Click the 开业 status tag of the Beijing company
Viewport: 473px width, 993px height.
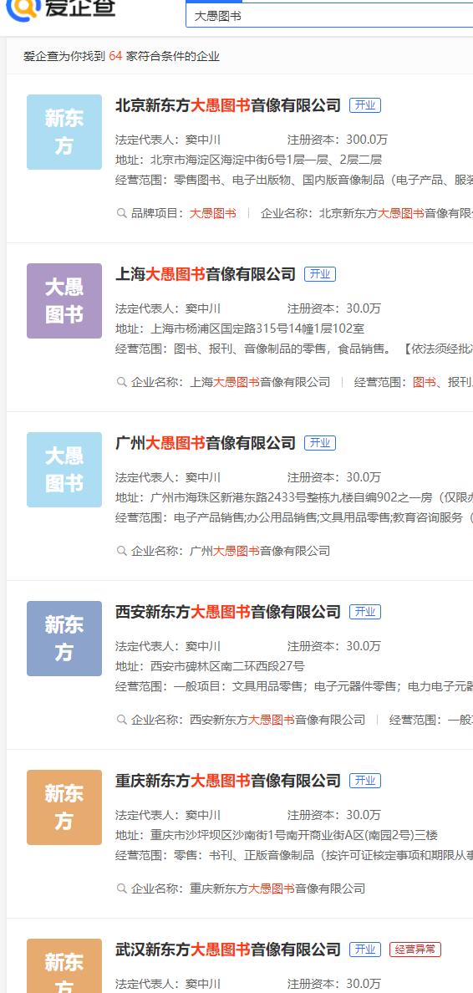[364, 105]
